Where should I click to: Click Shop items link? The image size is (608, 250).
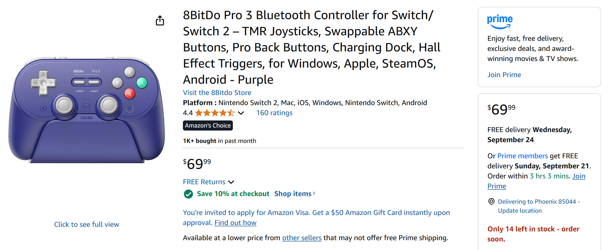click(293, 194)
